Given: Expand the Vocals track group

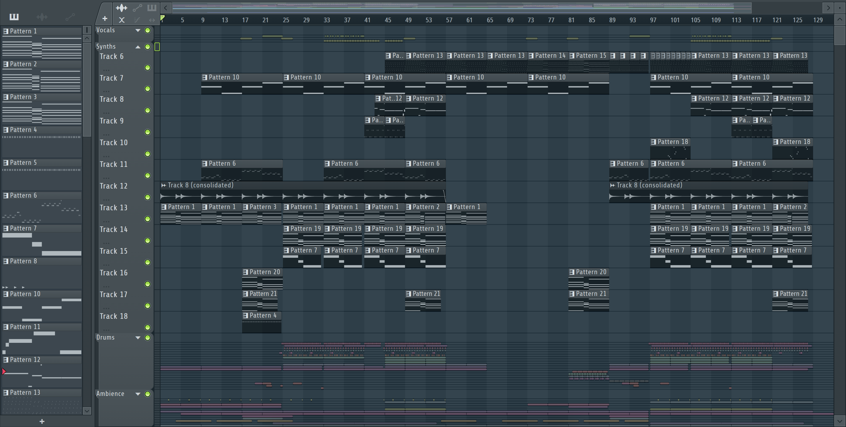Looking at the screenshot, I should click(138, 30).
